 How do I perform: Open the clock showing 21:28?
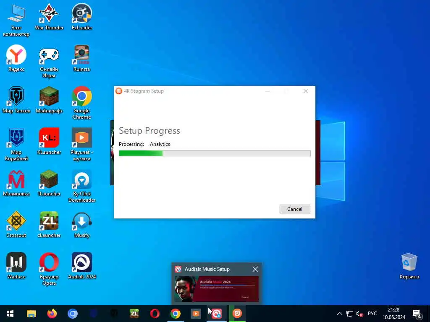pos(394,314)
